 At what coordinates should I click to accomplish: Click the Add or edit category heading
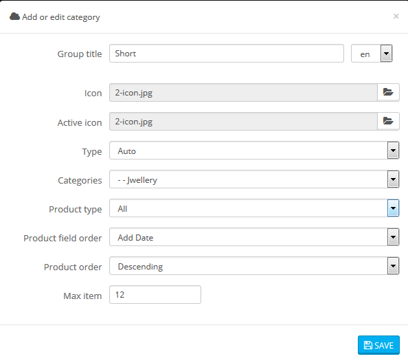(61, 17)
